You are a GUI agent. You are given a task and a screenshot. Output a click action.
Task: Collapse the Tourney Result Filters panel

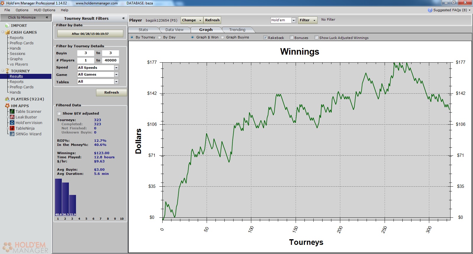[x=123, y=18]
